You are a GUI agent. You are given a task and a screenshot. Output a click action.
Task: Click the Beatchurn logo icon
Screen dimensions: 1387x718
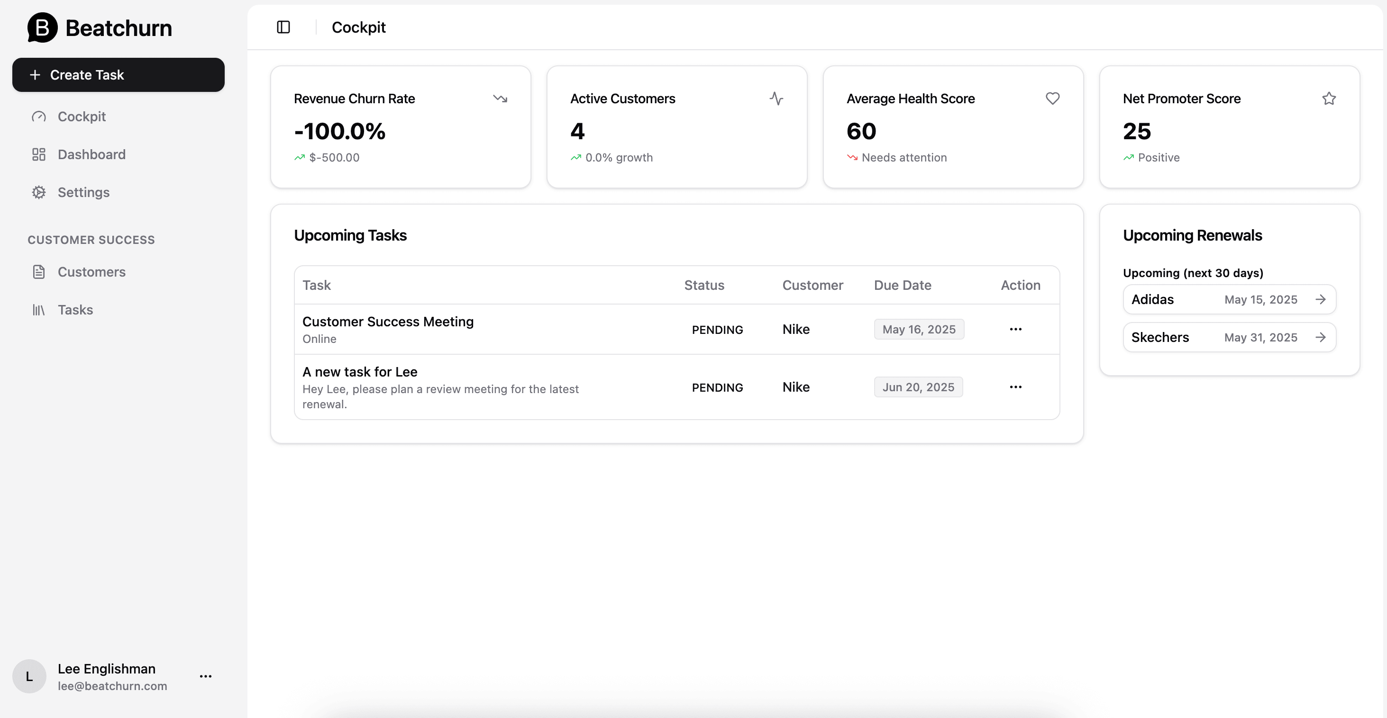(x=42, y=27)
